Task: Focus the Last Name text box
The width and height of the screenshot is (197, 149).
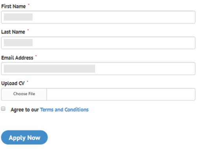Action: [x=98, y=43]
